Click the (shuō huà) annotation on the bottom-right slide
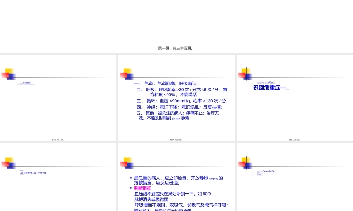Image resolution: width=353 pixels, height=211 pixels. (x=268, y=171)
